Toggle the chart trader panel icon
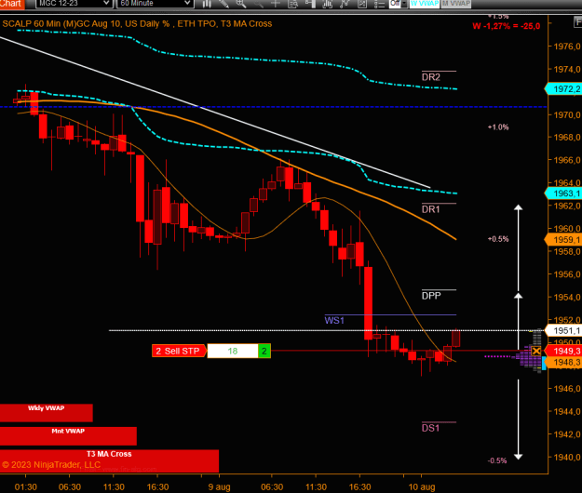Screen dimensions: 582x493 (310, 4)
